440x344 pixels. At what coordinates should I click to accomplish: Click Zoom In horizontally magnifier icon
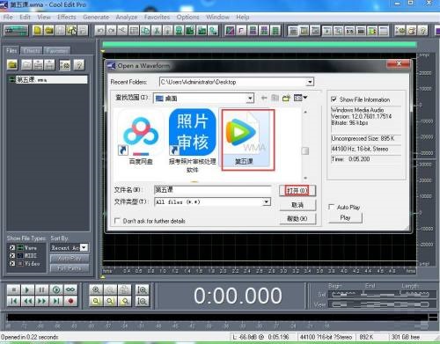point(96,289)
